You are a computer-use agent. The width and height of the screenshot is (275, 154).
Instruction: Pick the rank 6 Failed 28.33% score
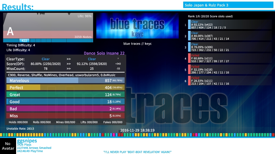coord(230,81)
